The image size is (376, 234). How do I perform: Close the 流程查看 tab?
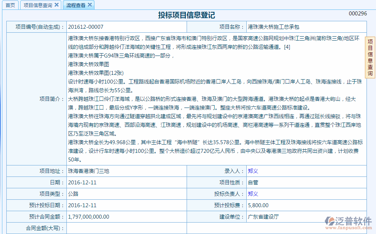90,5
